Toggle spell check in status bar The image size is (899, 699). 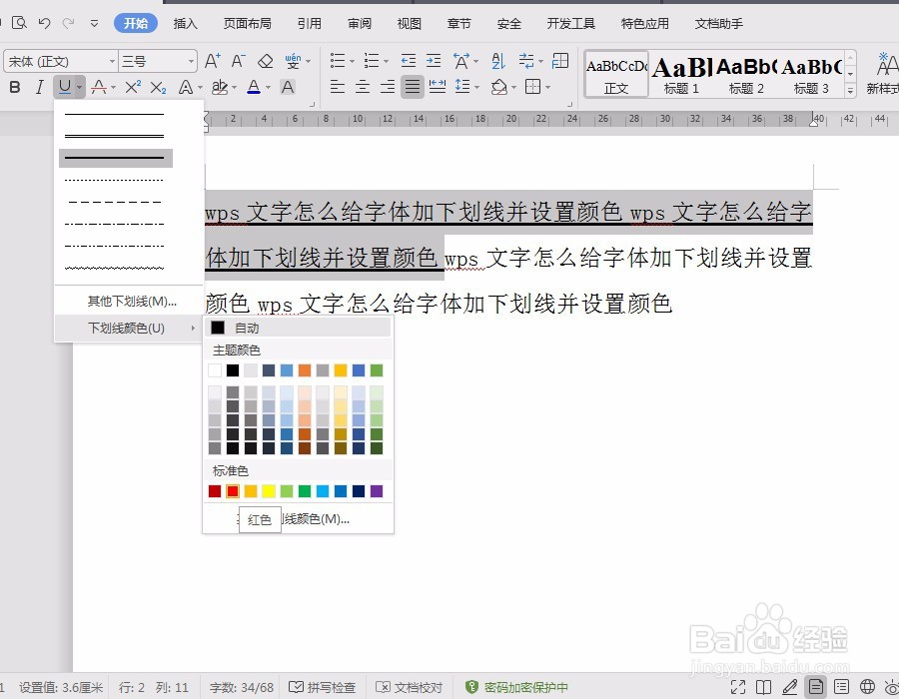point(322,687)
